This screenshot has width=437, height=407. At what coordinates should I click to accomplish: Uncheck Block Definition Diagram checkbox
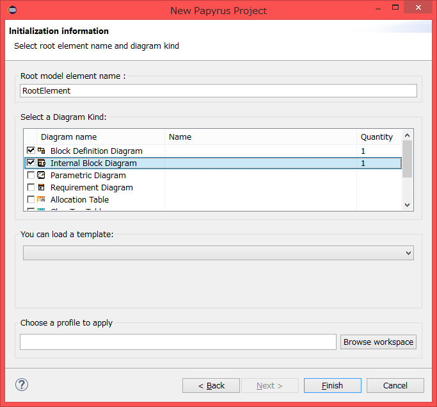pos(31,151)
